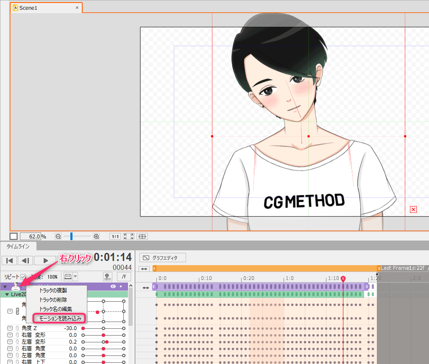Toggle the grid icon beside fit-to-screen
Image resolution: width=429 pixels, height=364 pixels.
[142, 236]
